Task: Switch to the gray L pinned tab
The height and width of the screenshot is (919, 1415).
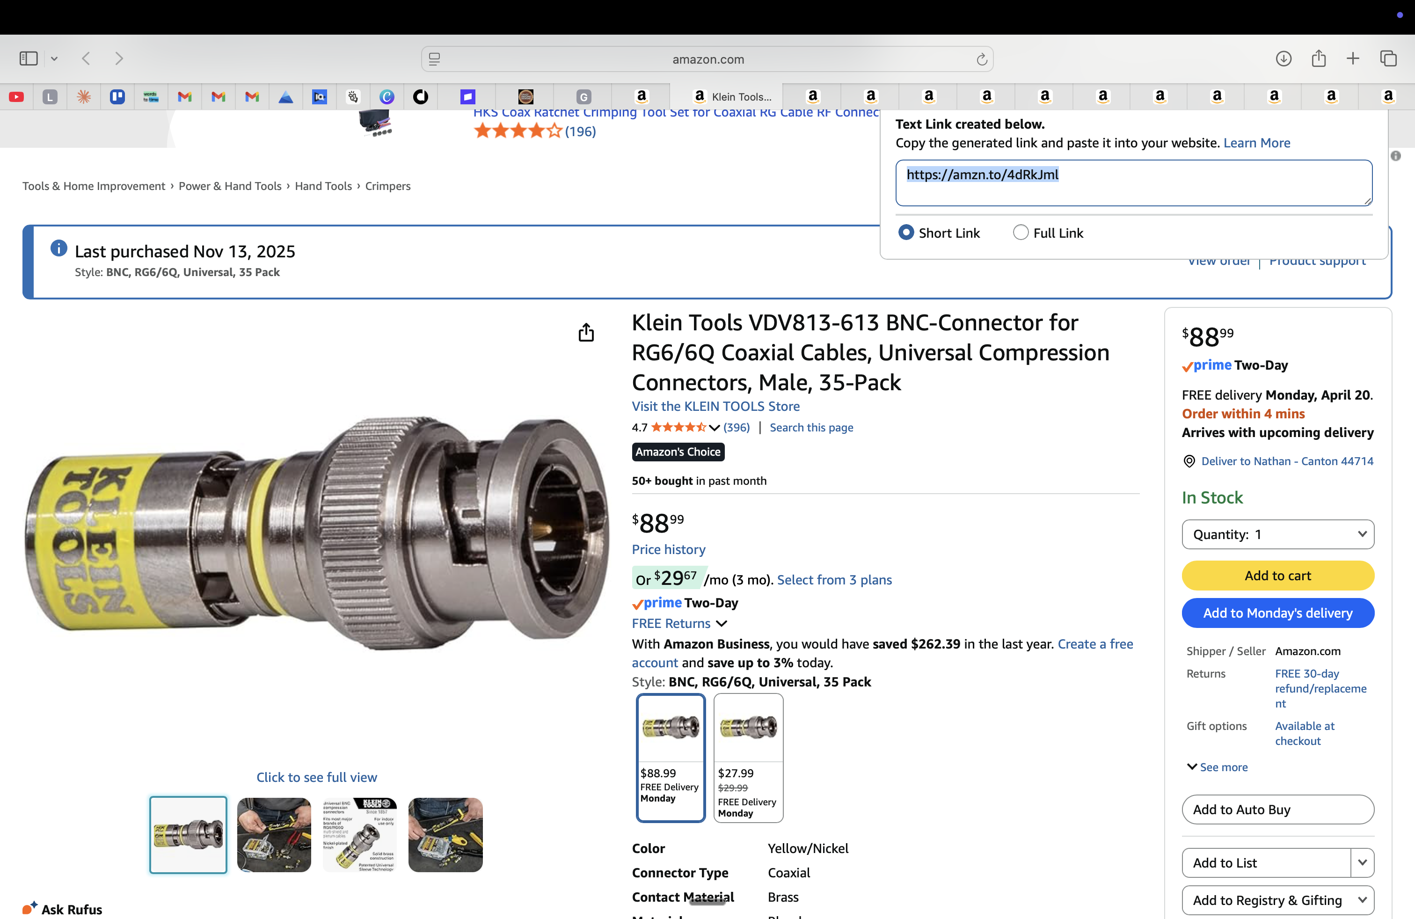Action: (50, 96)
